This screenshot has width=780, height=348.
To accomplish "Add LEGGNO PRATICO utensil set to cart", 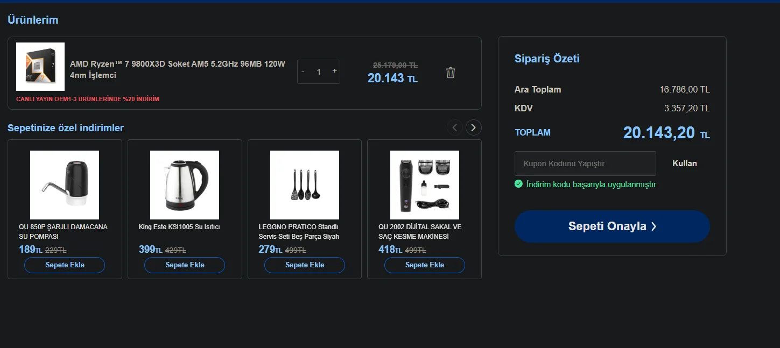I will coord(305,265).
